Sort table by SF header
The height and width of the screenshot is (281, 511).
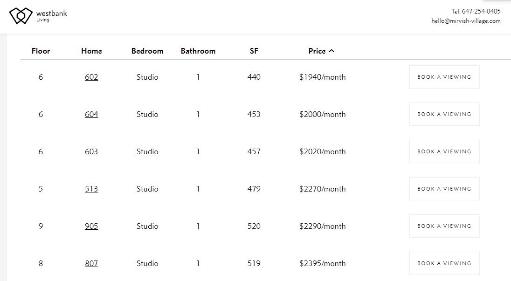[254, 51]
